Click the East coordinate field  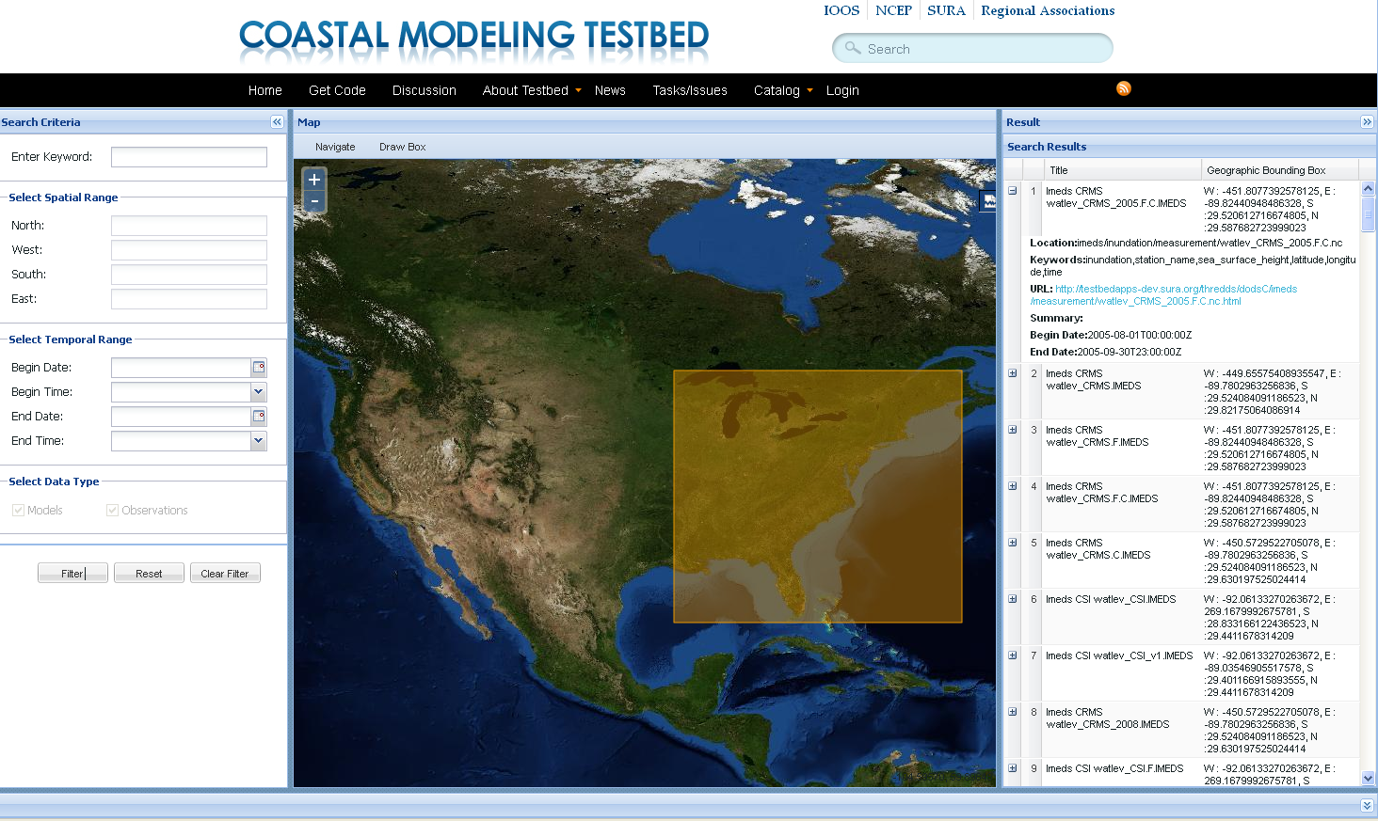(189, 299)
